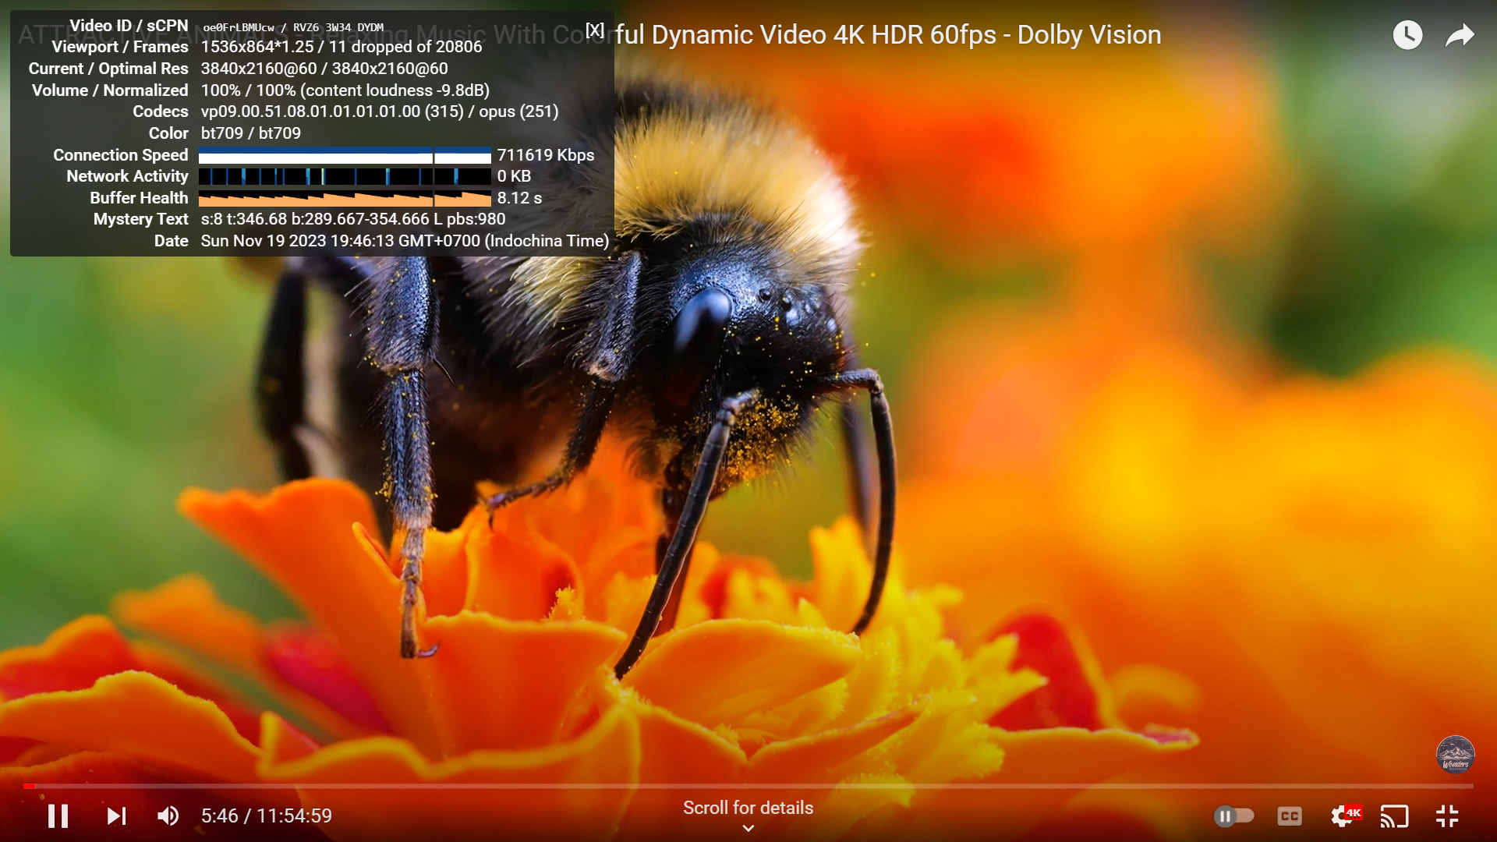Cast video with the cast icon
The height and width of the screenshot is (842, 1497).
pyautogui.click(x=1394, y=816)
